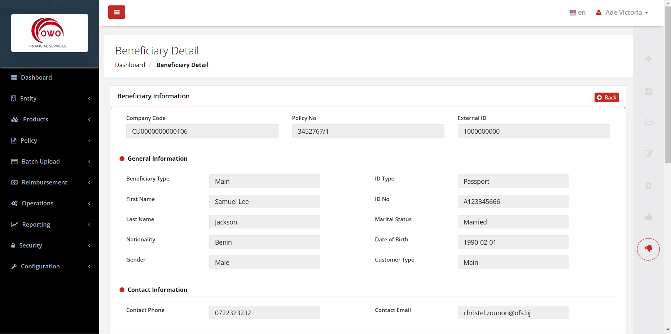Click the save floppy disk icon
The height and width of the screenshot is (334, 671).
(648, 92)
